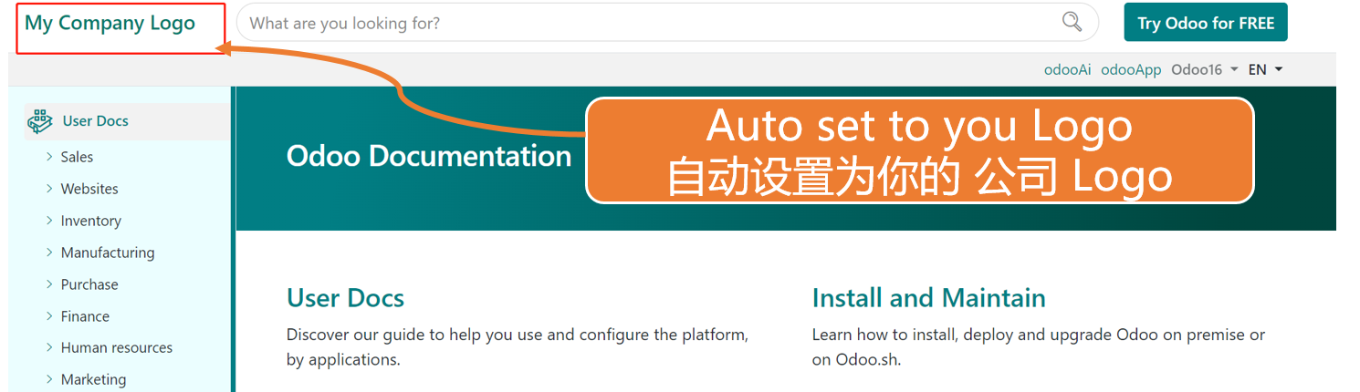
Task: Expand the Inventory section chevron
Action: [x=49, y=221]
